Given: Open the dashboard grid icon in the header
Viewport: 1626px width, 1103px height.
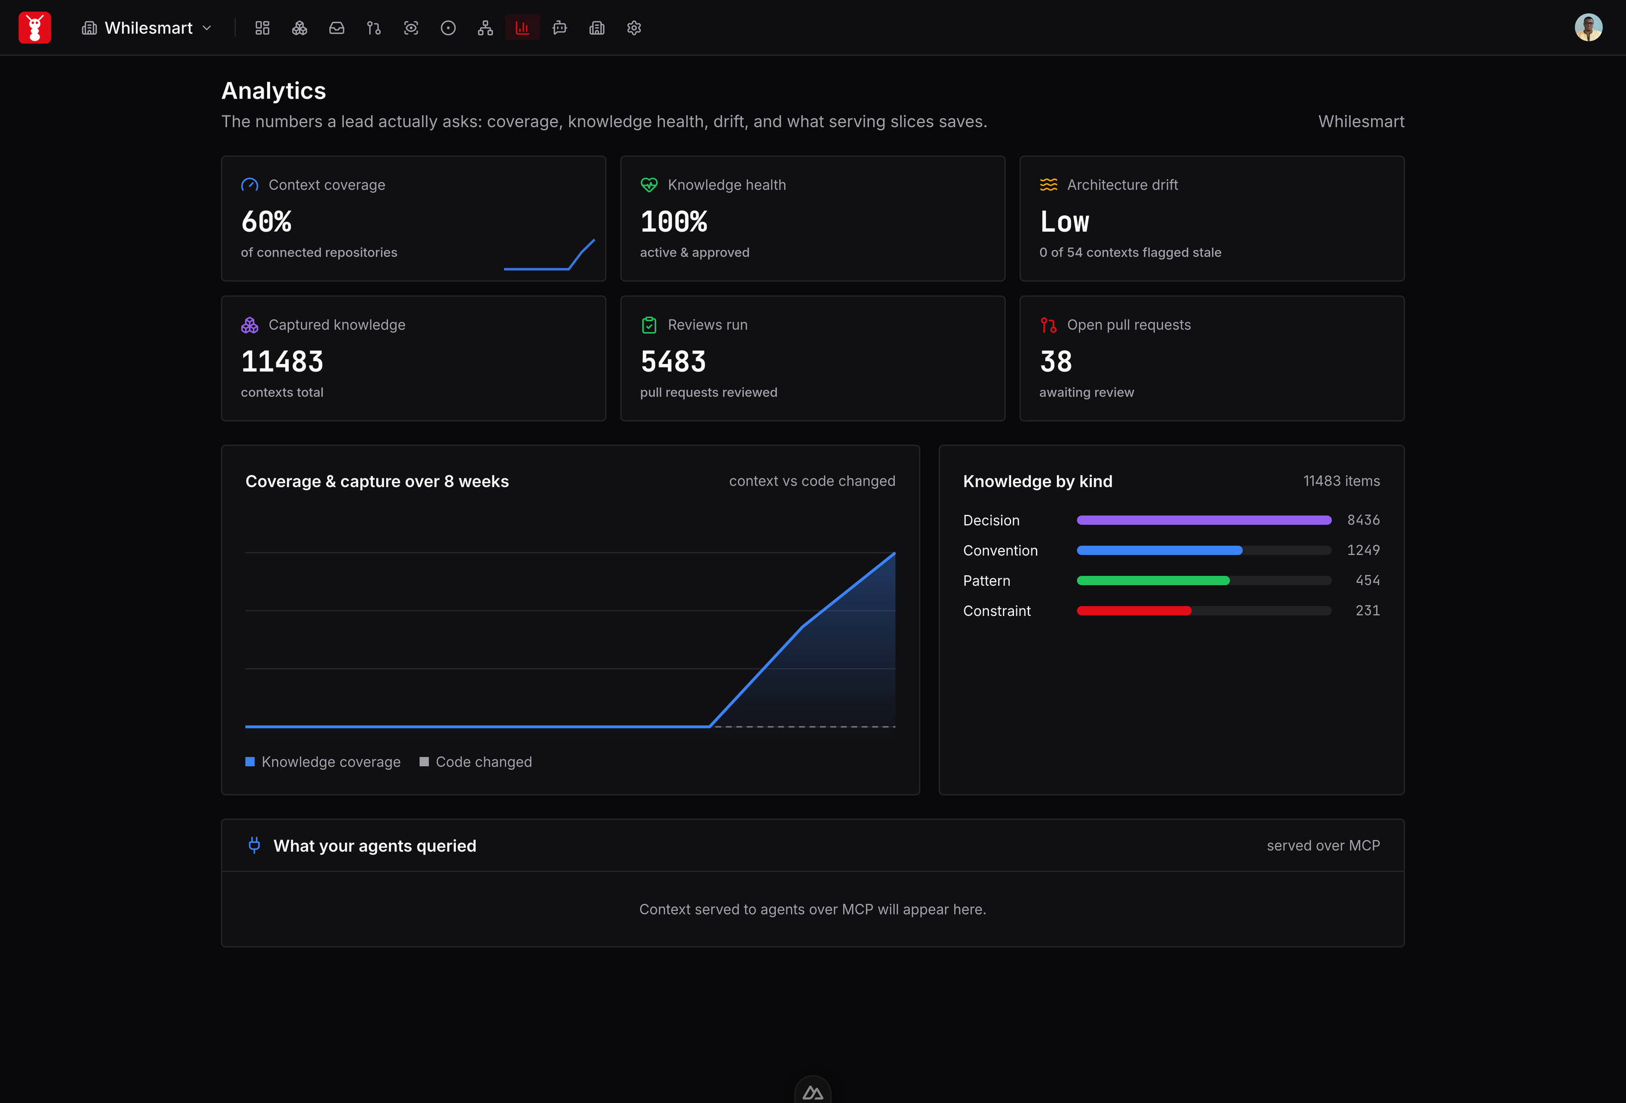Looking at the screenshot, I should click(262, 28).
